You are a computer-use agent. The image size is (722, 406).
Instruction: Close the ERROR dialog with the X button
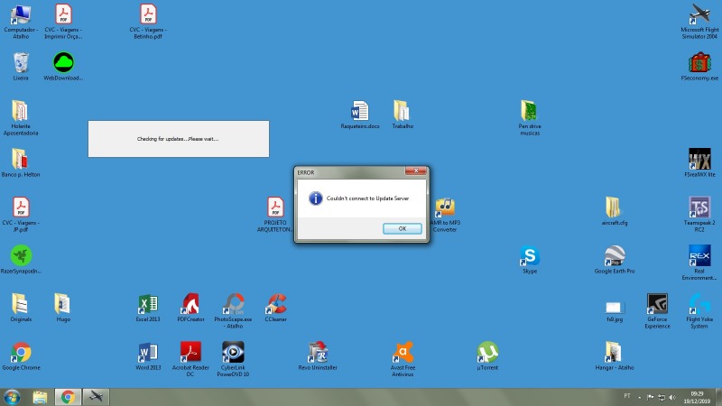[416, 171]
